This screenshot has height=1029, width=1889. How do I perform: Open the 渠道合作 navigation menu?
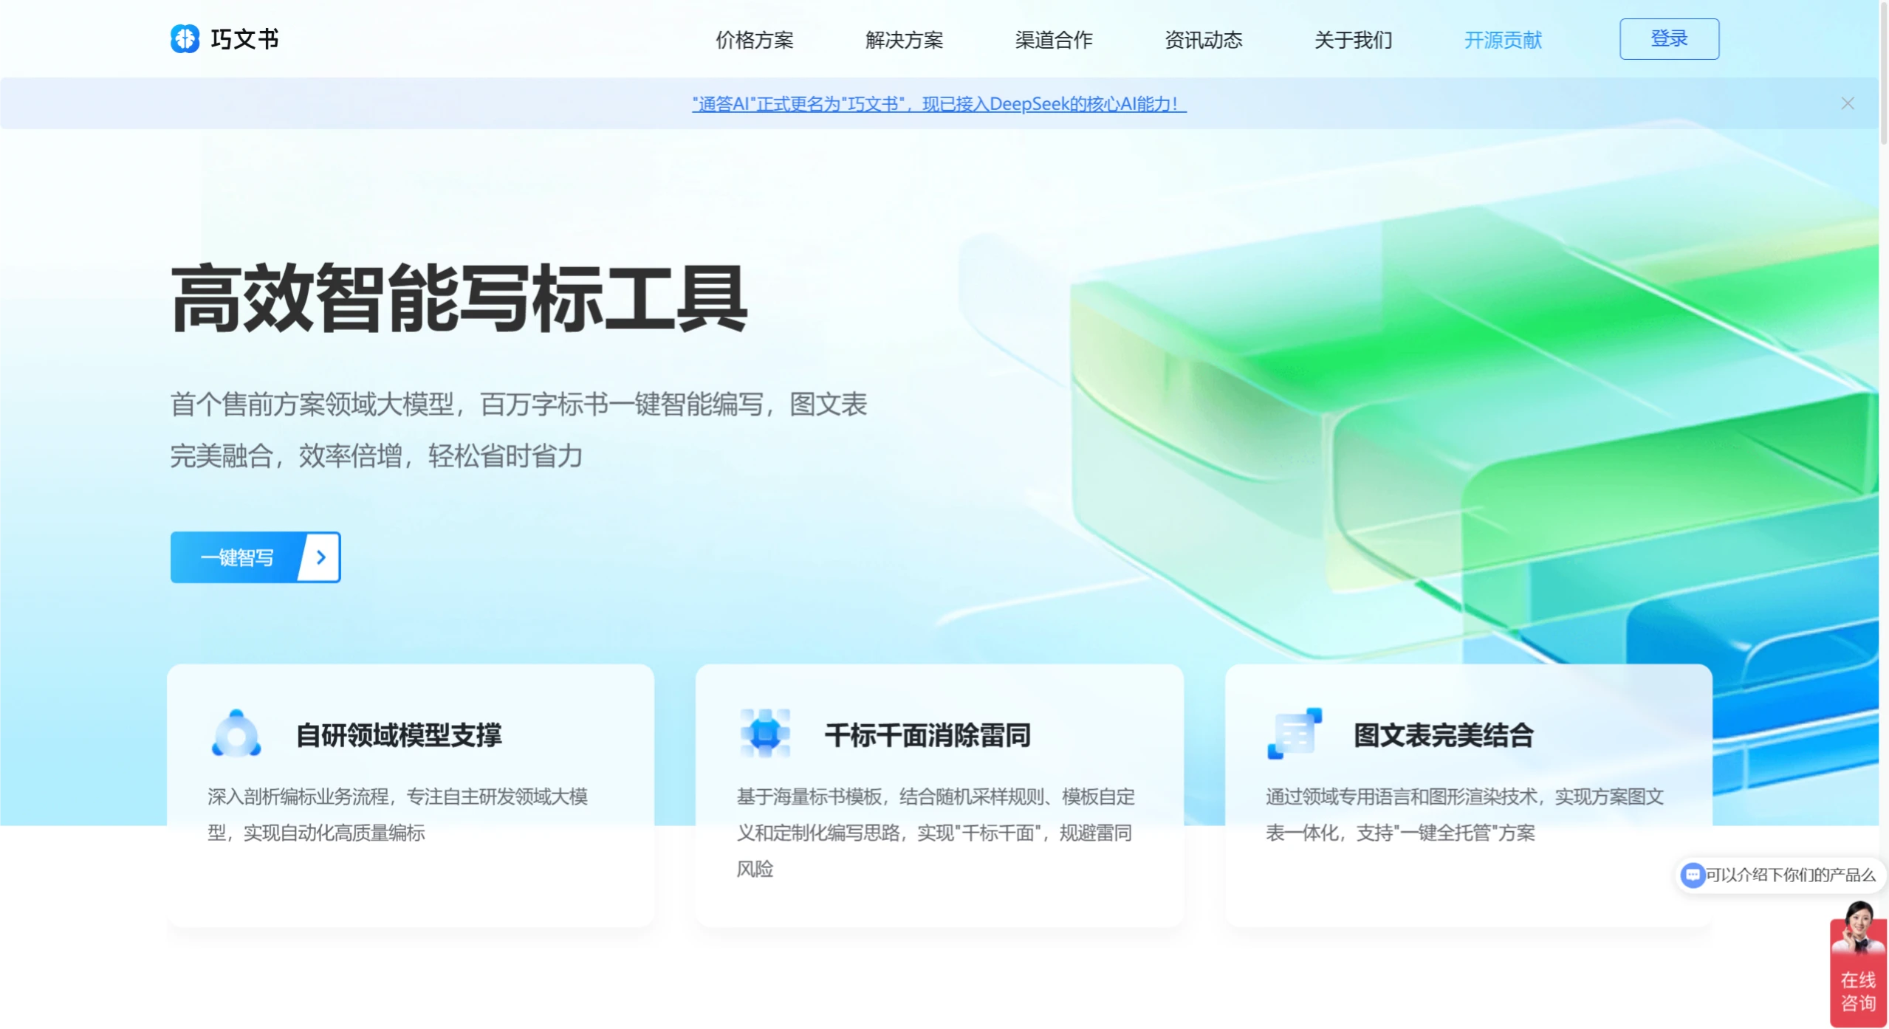(1054, 41)
